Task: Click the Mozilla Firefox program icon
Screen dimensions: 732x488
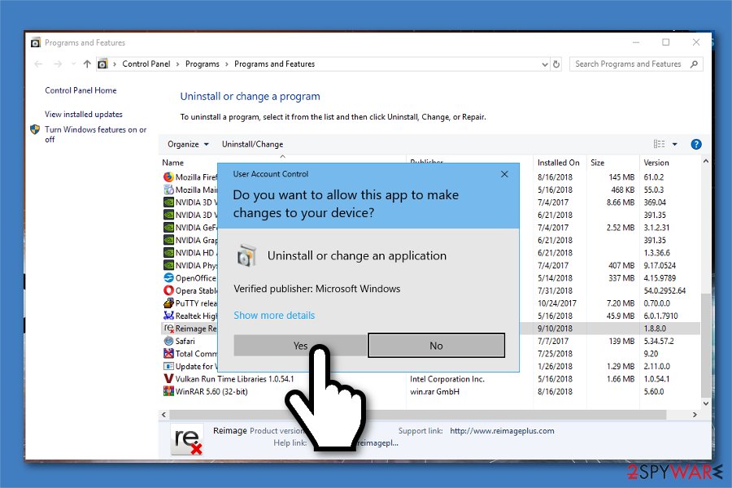Action: point(168,177)
